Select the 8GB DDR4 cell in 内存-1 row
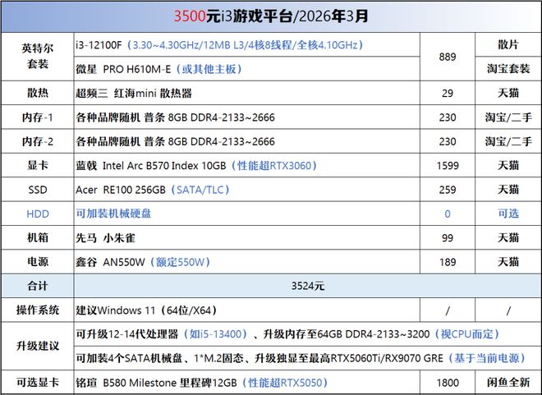The image size is (542, 395). pyautogui.click(x=247, y=117)
